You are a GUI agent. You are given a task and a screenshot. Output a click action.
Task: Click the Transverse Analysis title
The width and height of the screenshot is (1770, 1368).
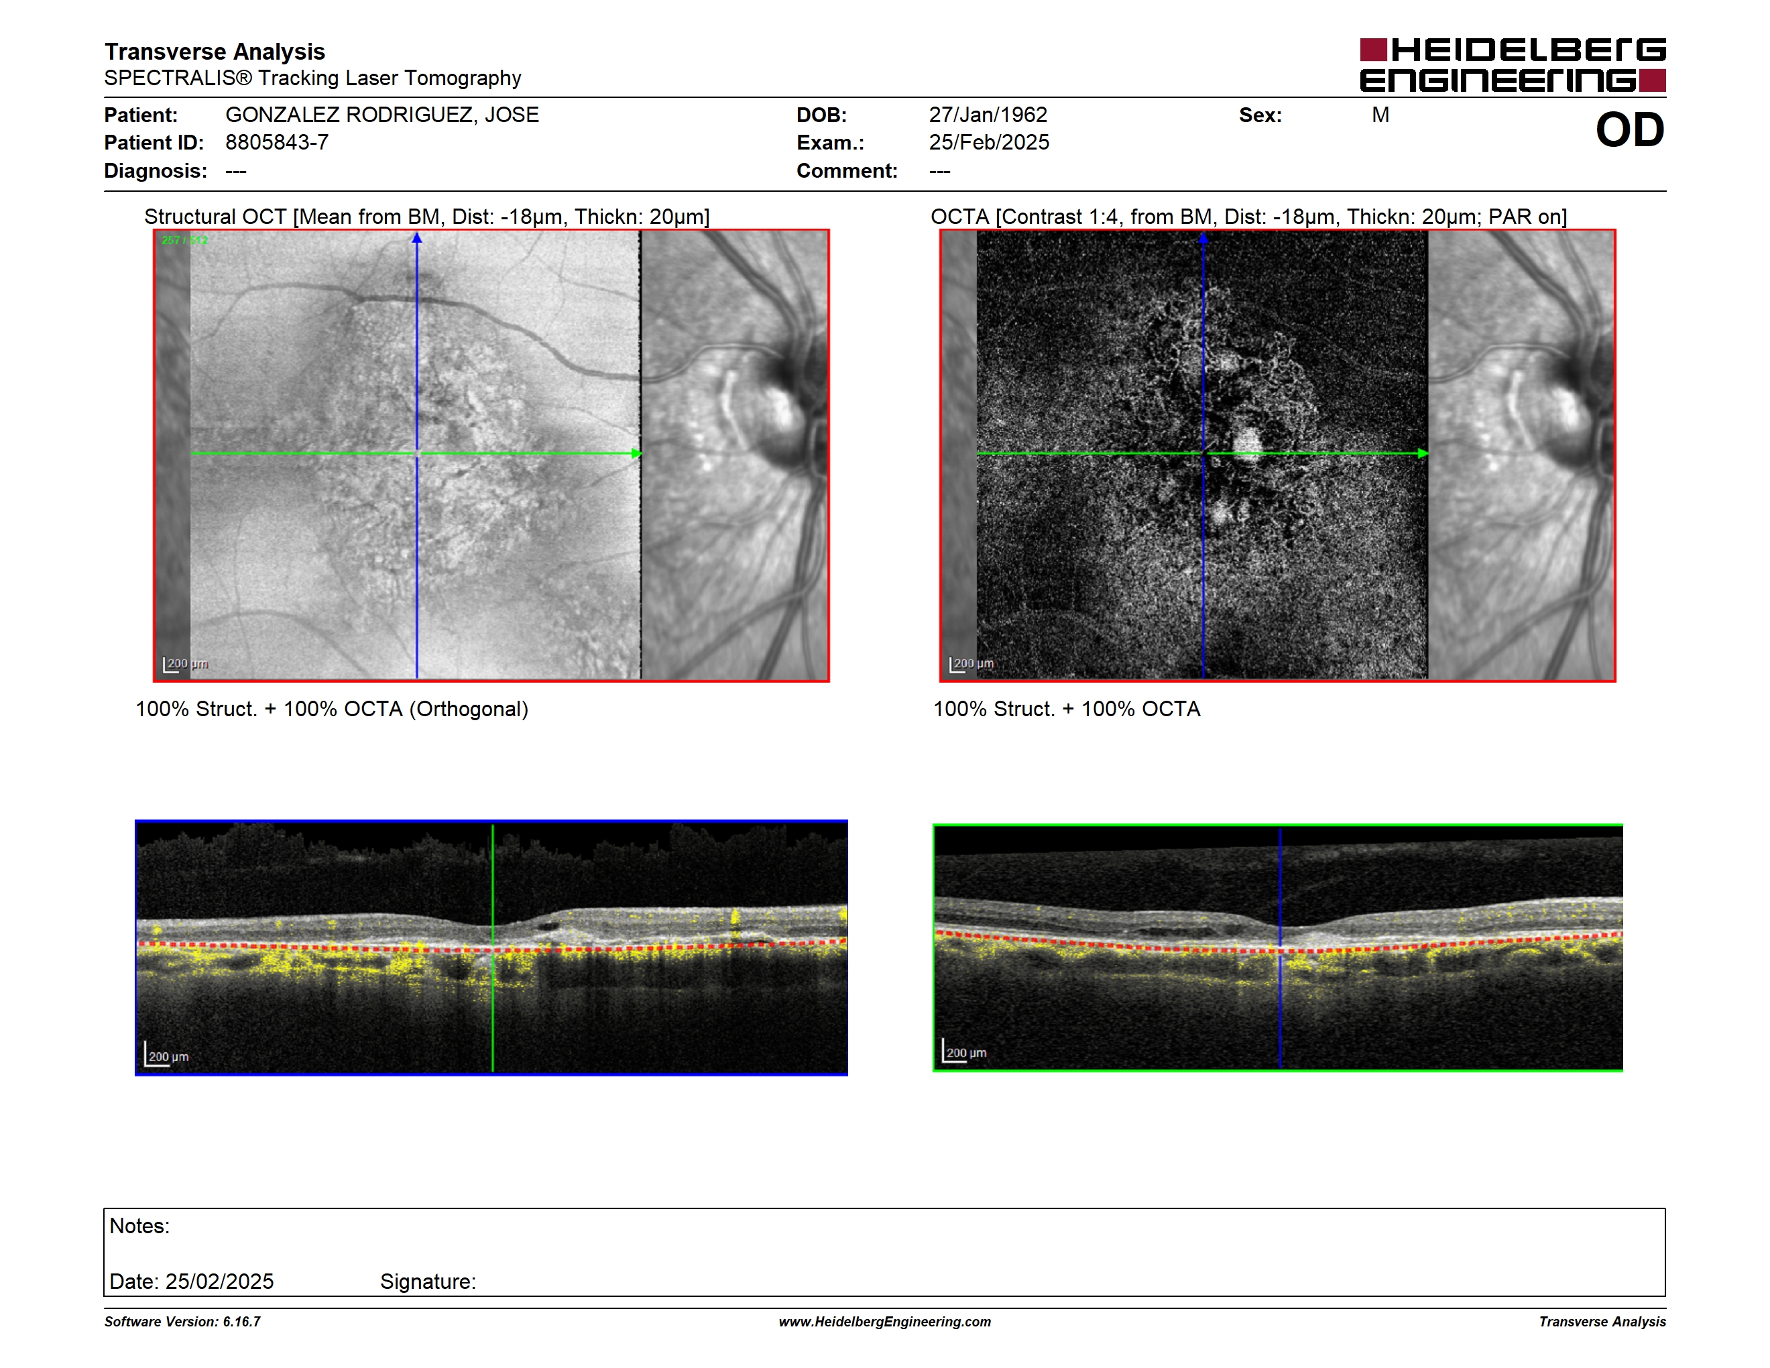click(x=215, y=52)
